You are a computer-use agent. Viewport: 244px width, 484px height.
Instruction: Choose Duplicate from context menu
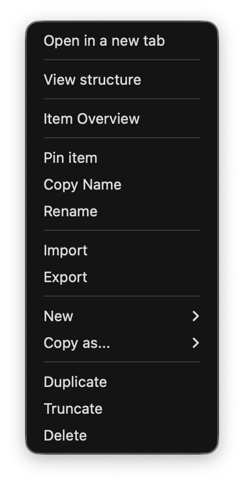coord(122,382)
